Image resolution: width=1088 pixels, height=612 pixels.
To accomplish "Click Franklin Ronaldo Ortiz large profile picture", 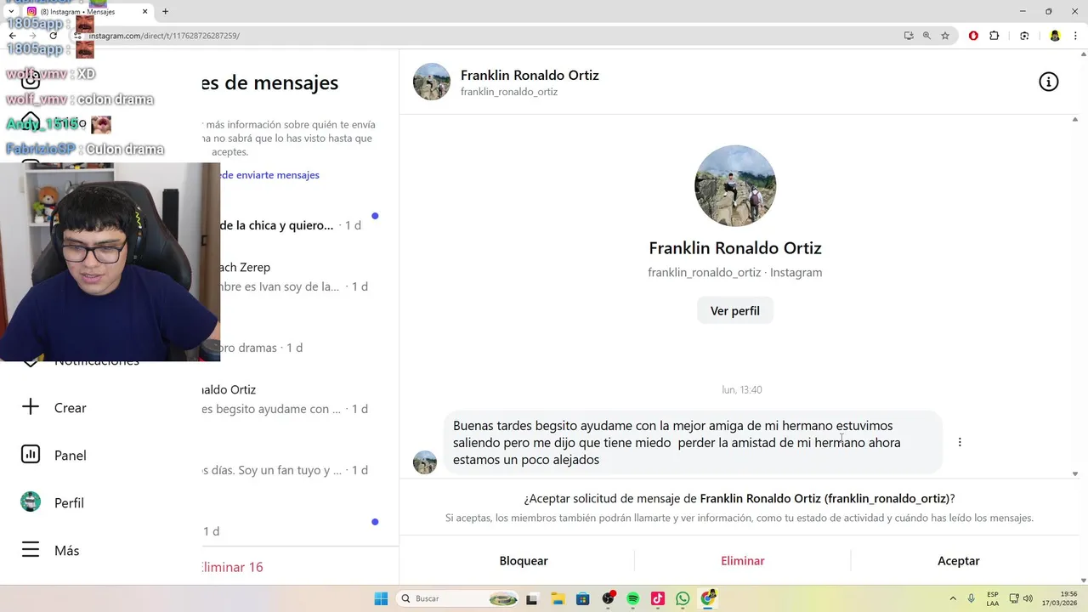I will coord(735,185).
